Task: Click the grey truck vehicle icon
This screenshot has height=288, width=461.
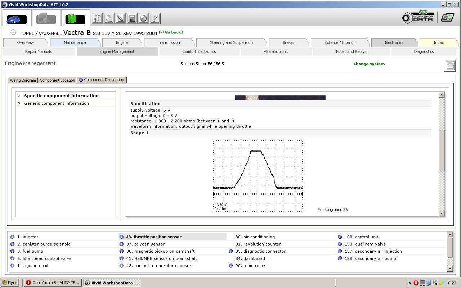Action: [46, 19]
